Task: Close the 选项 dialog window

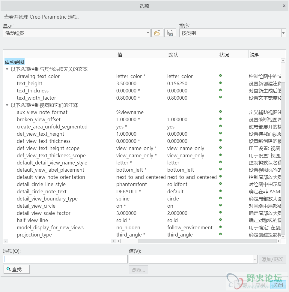Action: pos(284,6)
